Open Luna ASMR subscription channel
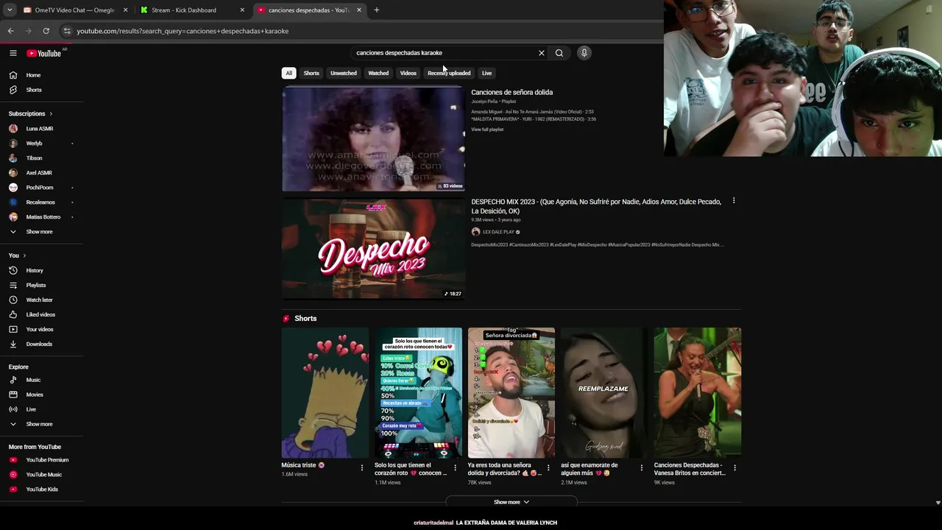This screenshot has height=530, width=942. pos(40,129)
